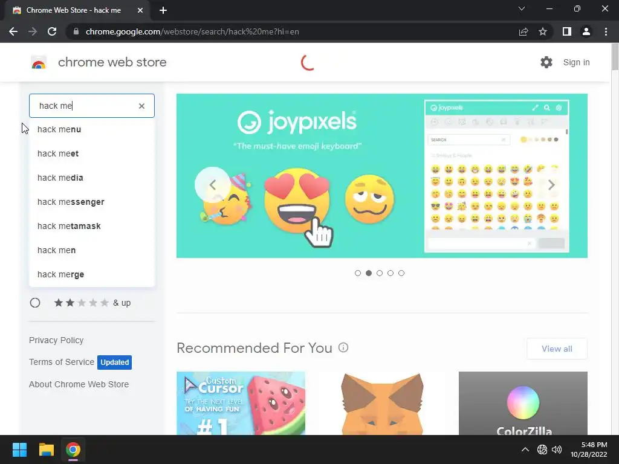Open About Chrome Web Store link
Viewport: 619px width, 464px height.
(x=79, y=384)
